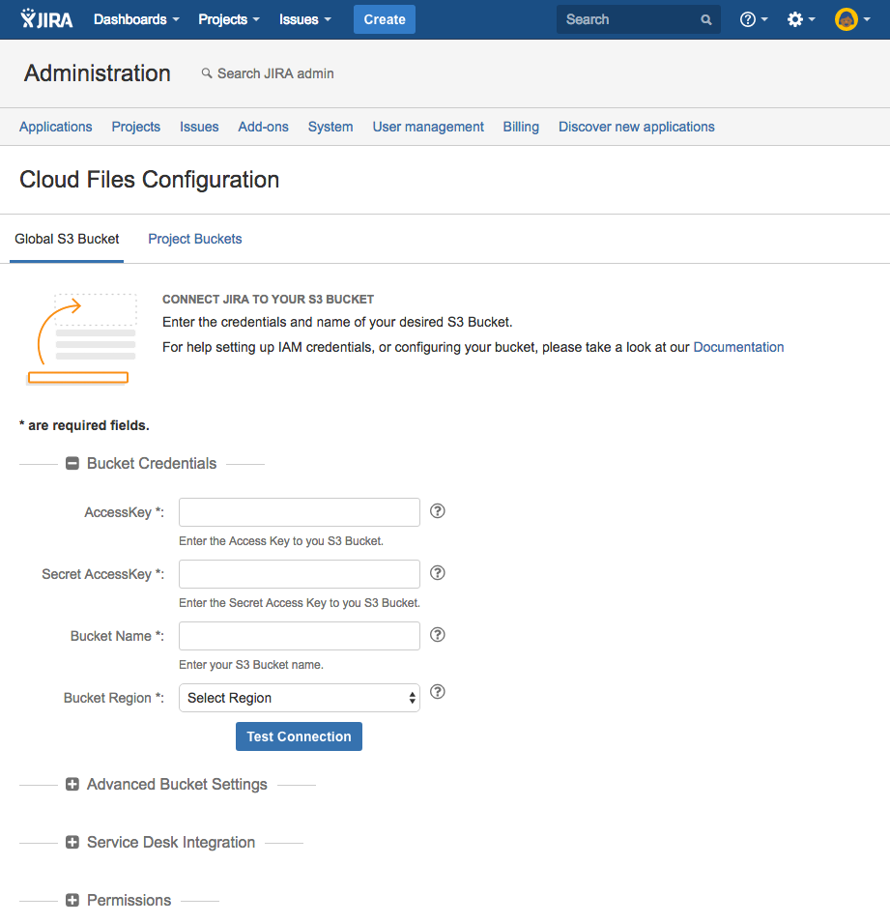
Task: Show help for the Bucket Name field
Action: click(438, 635)
